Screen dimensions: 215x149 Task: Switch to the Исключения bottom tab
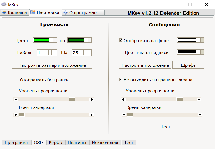(105, 143)
